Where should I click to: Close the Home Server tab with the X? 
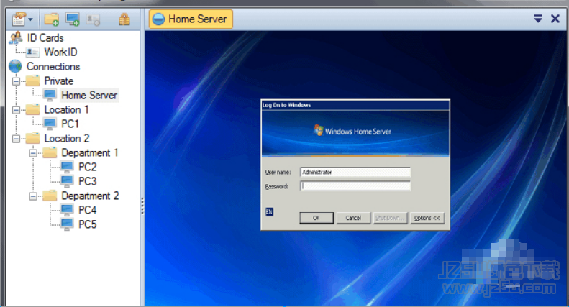tap(555, 19)
